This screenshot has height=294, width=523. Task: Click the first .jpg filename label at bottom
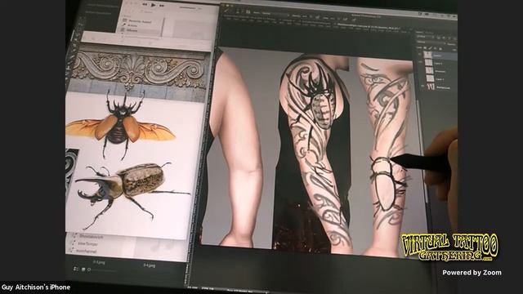coord(99,263)
